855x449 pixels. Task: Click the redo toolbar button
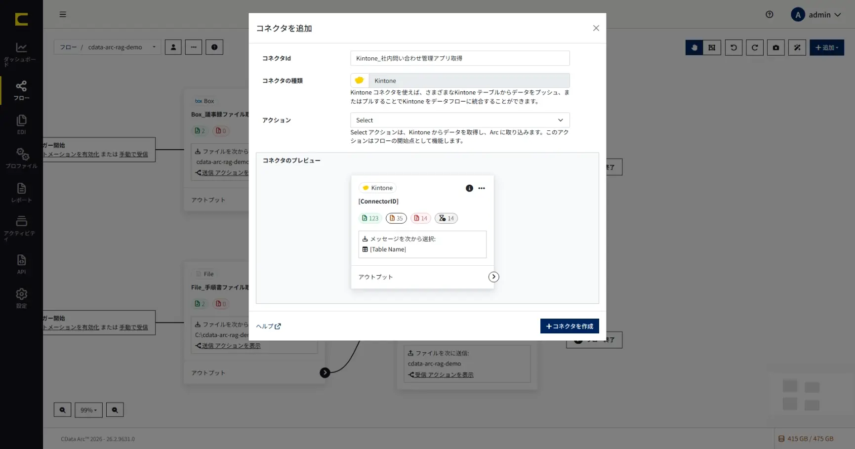pyautogui.click(x=755, y=47)
